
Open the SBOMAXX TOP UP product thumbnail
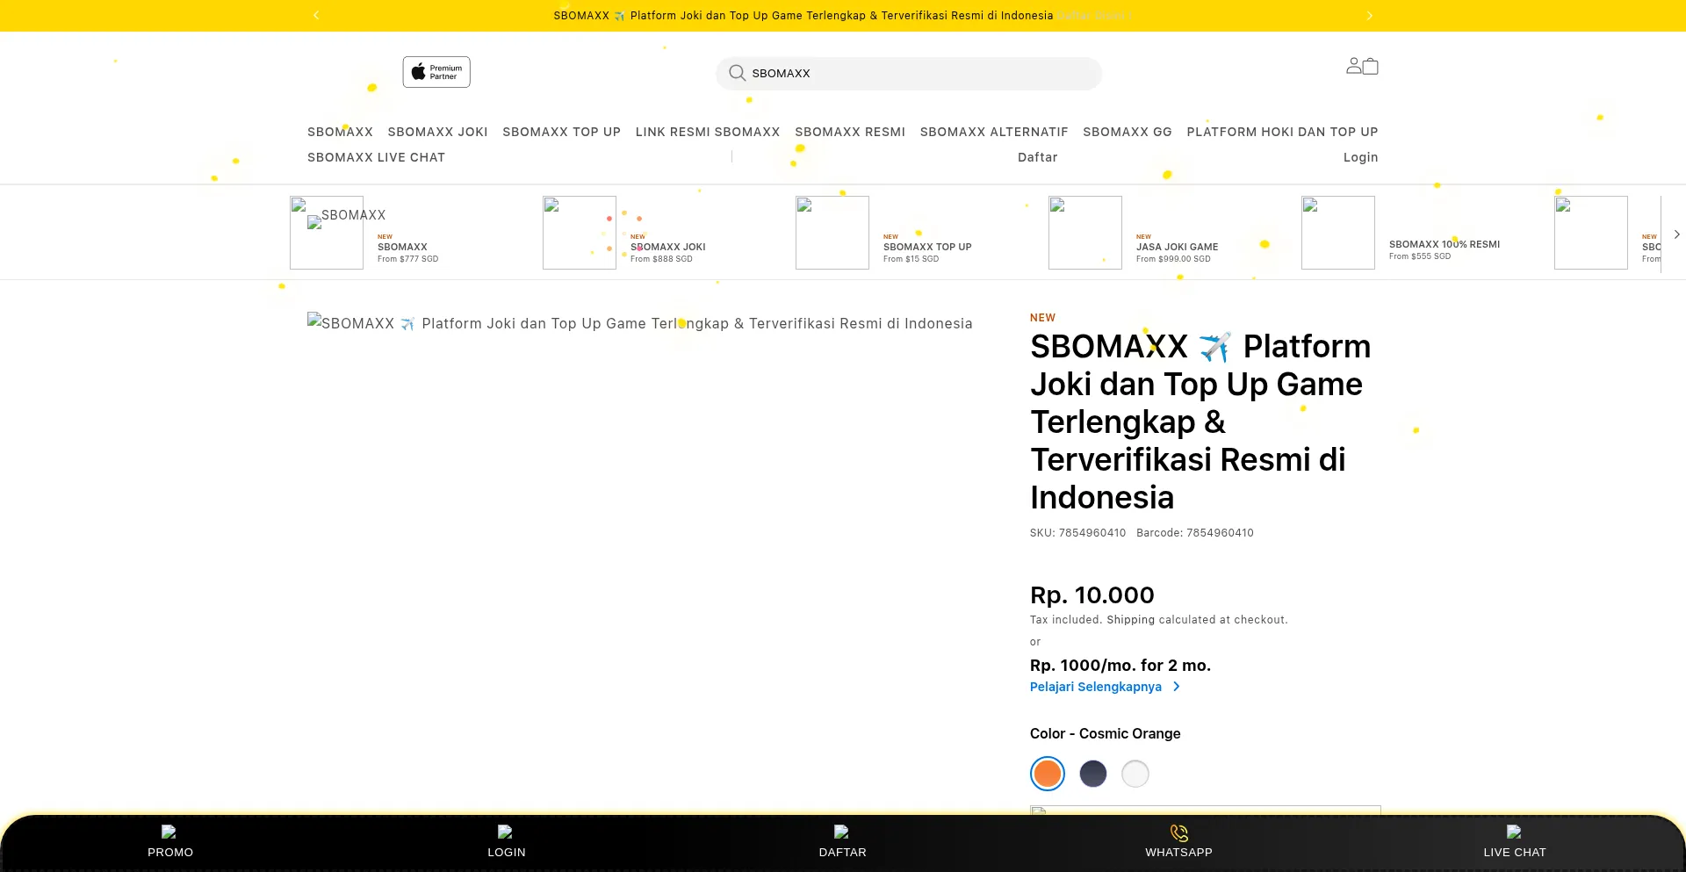click(832, 233)
